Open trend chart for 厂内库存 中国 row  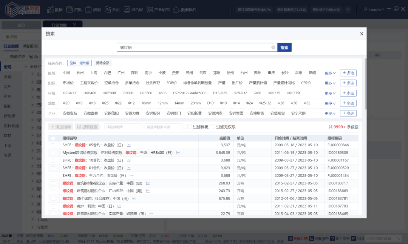pos(148,191)
